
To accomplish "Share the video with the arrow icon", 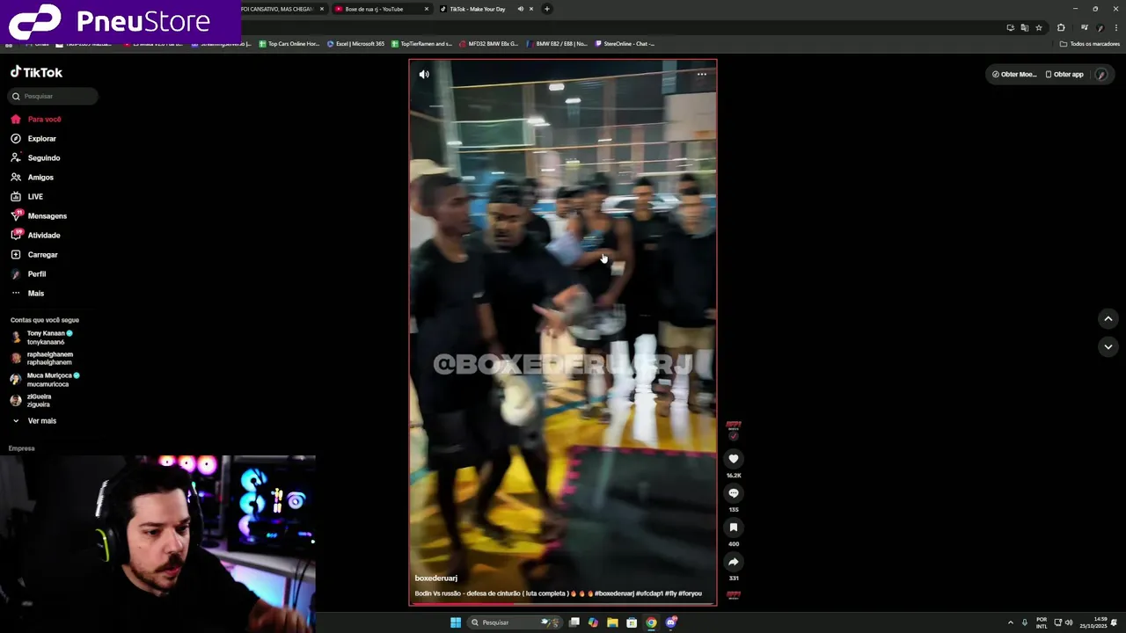I will 734,562.
